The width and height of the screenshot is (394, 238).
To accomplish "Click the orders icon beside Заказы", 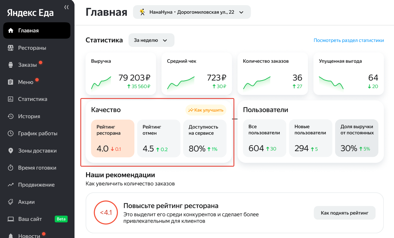I will point(11,65).
